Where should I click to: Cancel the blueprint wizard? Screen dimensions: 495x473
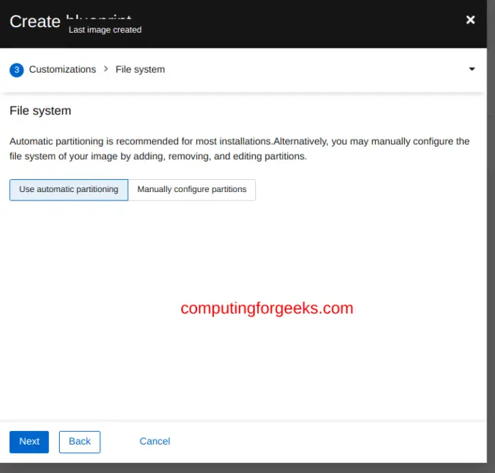[x=154, y=442]
